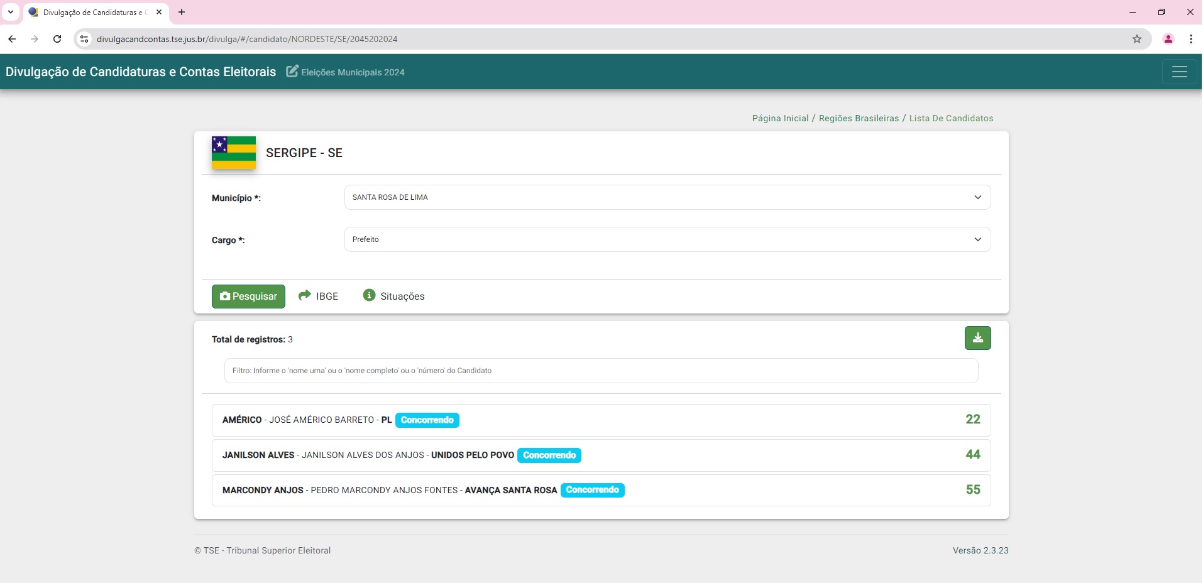Click TSE - Tribunal Superior Eleitoral footer

[263, 550]
